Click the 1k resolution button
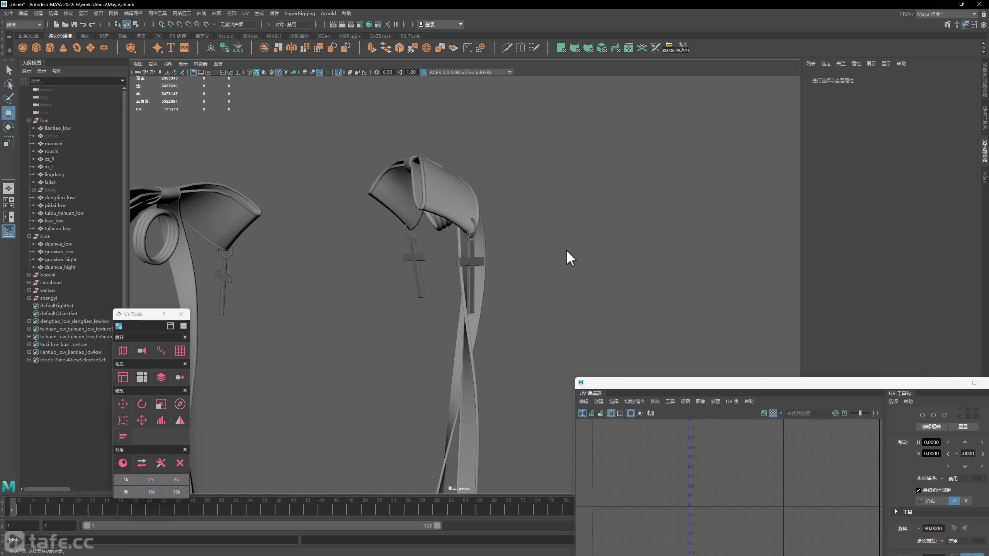The width and height of the screenshot is (989, 556). tap(126, 480)
